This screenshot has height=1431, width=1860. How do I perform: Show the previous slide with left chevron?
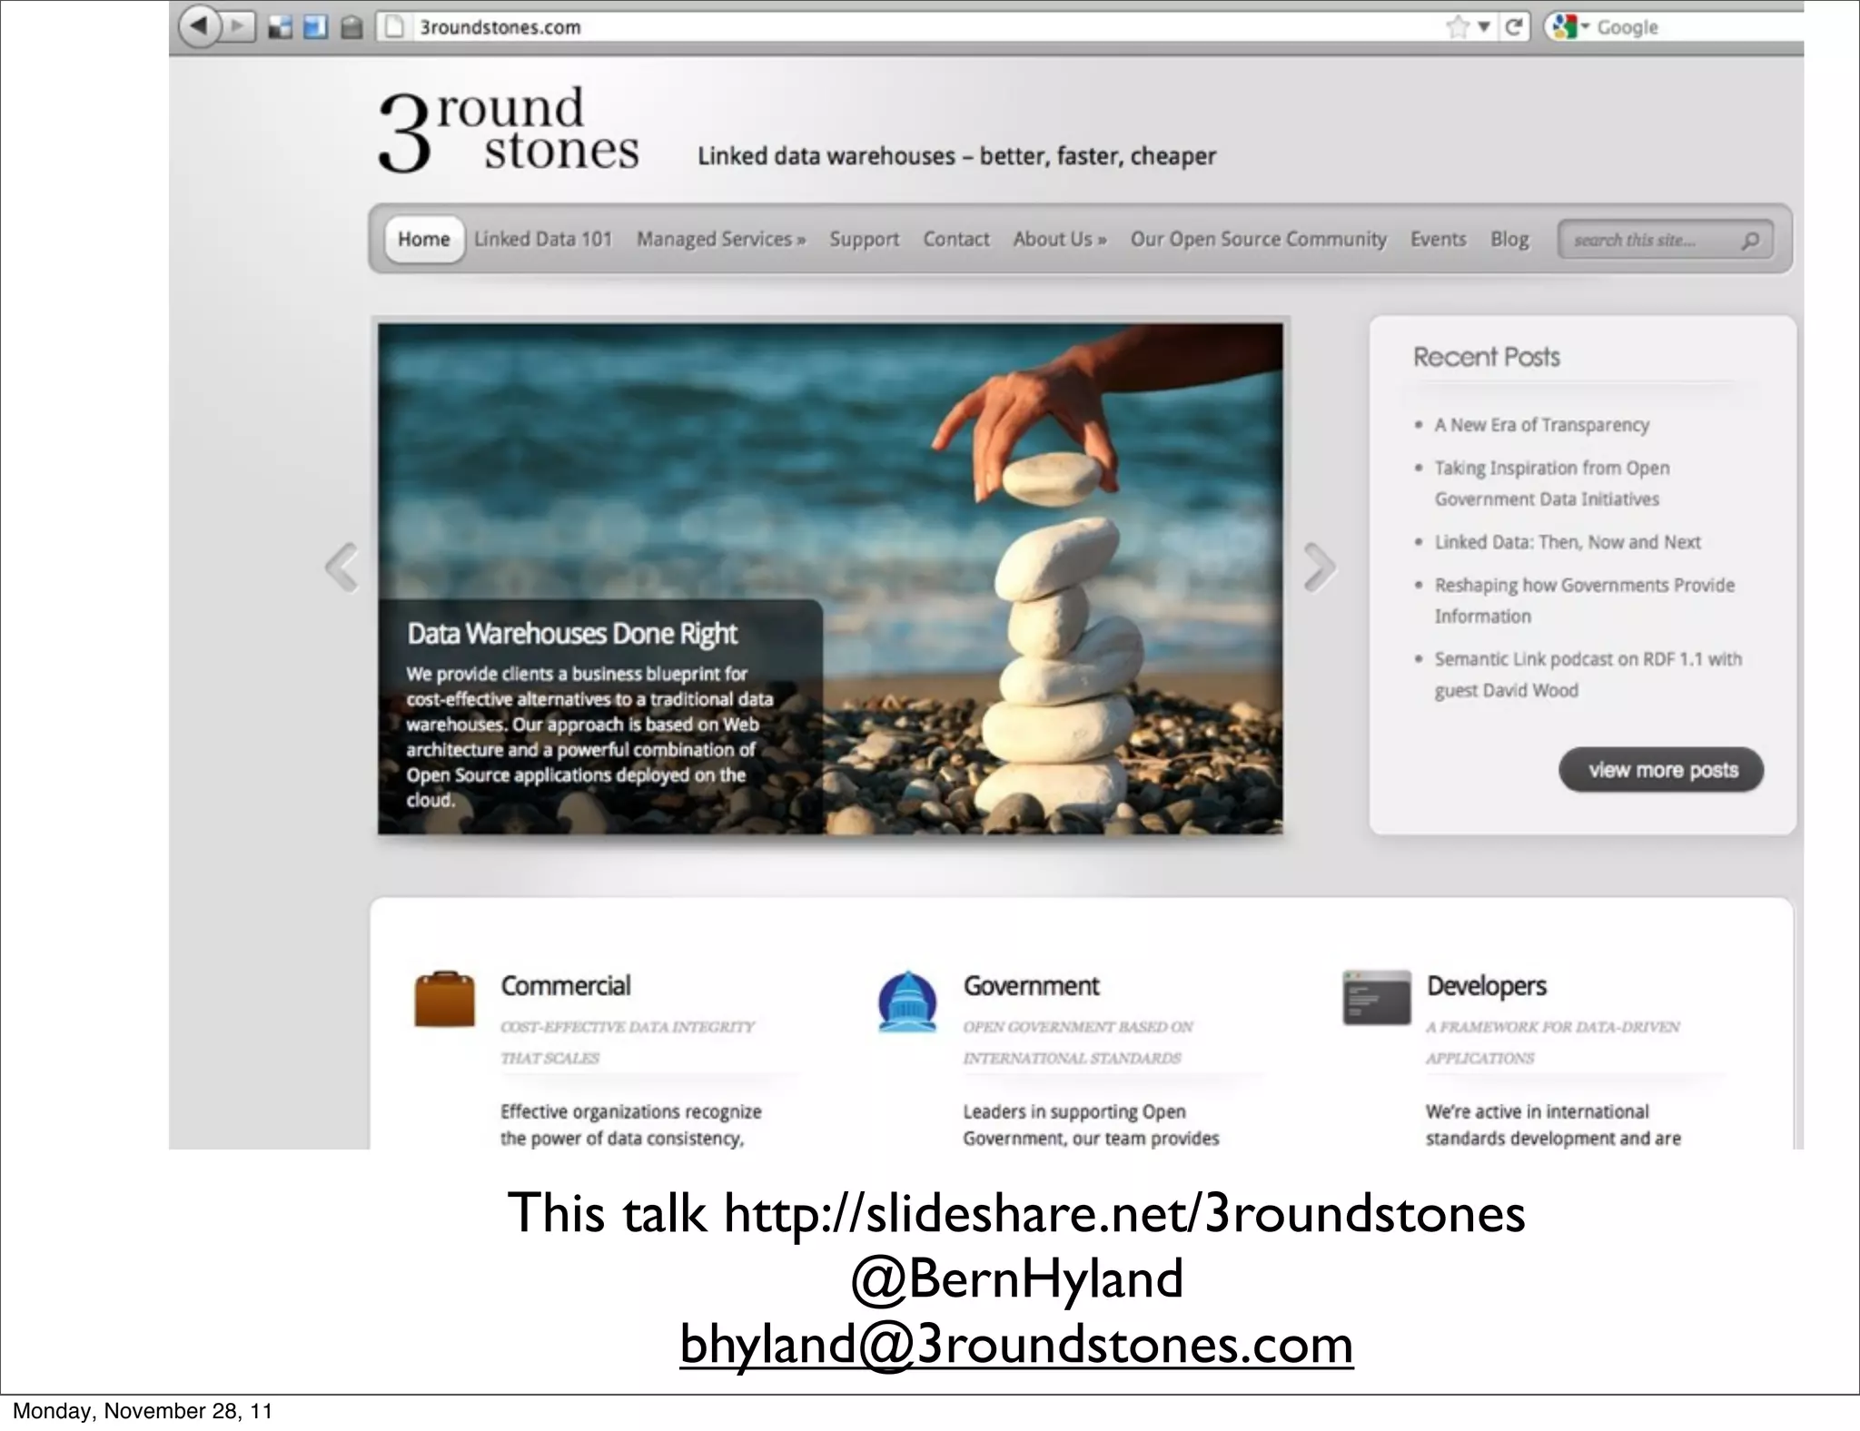[x=342, y=567]
